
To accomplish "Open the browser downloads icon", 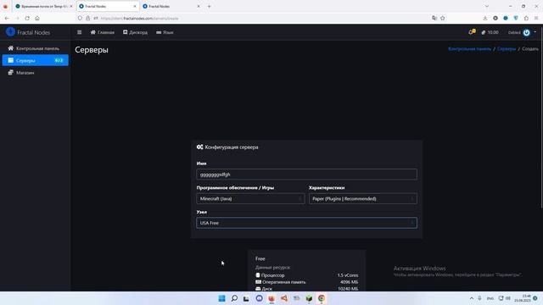I will point(485,18).
